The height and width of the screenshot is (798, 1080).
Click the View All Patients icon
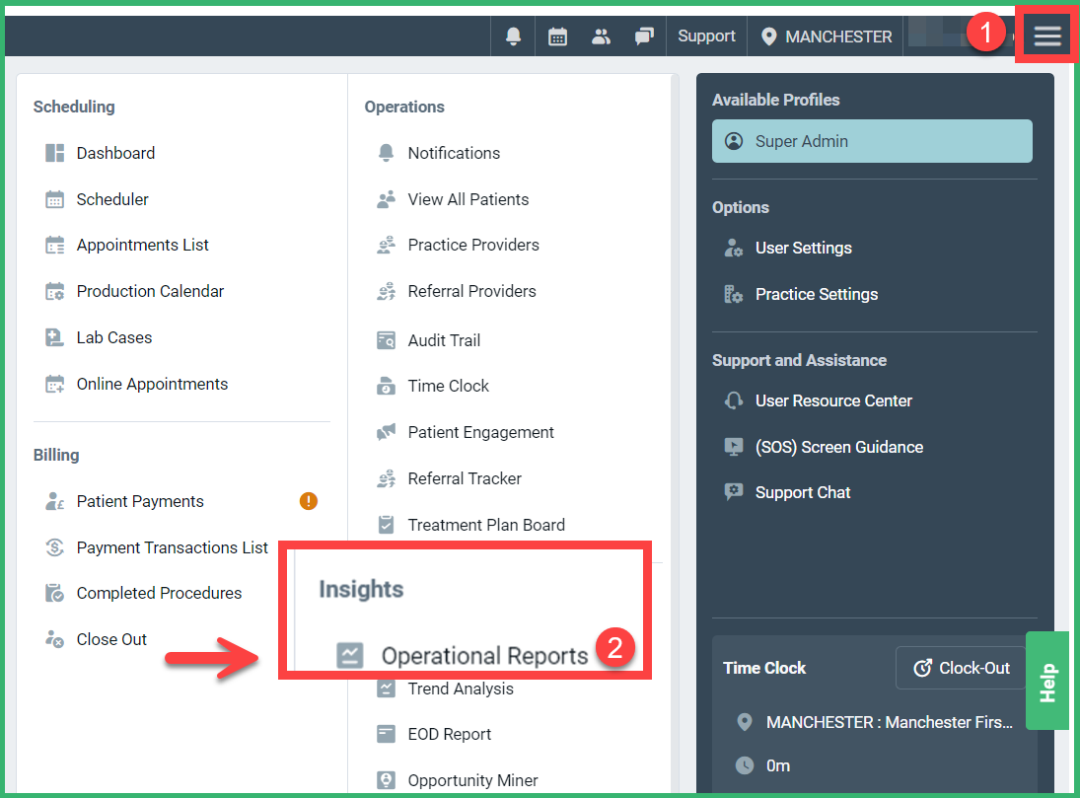[x=387, y=199]
